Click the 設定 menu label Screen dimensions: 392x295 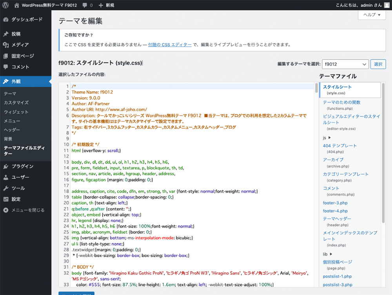(16, 199)
